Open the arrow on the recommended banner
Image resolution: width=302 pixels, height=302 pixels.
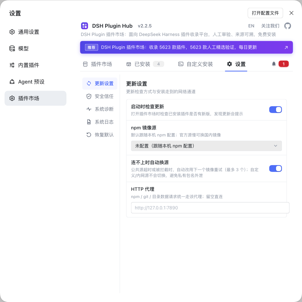tap(286, 47)
